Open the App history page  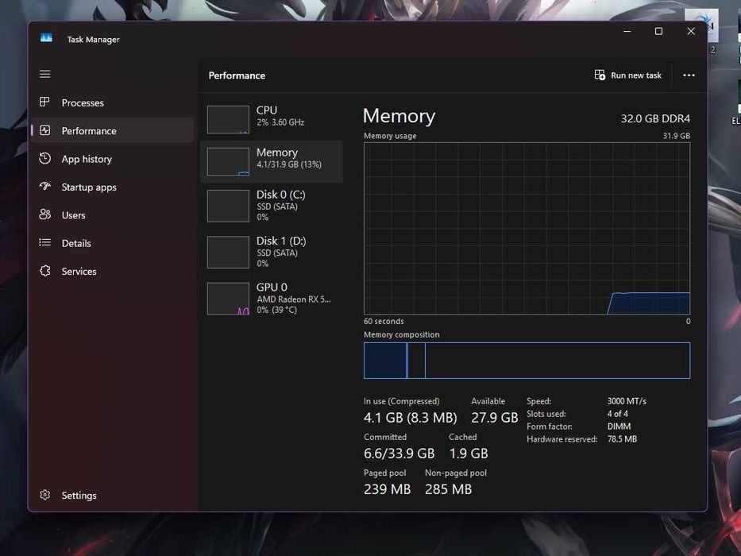coord(113,159)
